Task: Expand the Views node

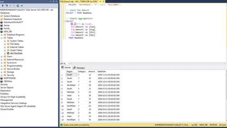Action: pos(1,57)
